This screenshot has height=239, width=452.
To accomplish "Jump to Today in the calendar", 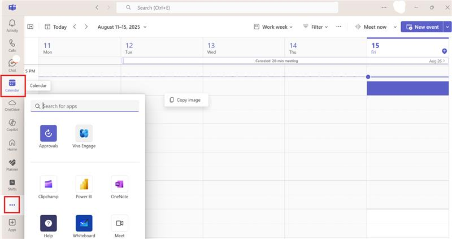I will pyautogui.click(x=55, y=27).
